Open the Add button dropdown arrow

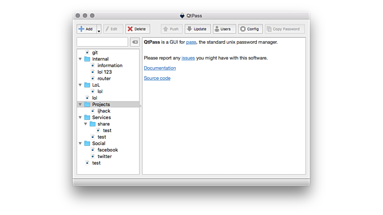99,29
